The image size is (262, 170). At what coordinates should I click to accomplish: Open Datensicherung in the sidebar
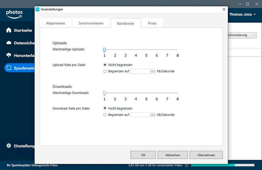[24, 43]
